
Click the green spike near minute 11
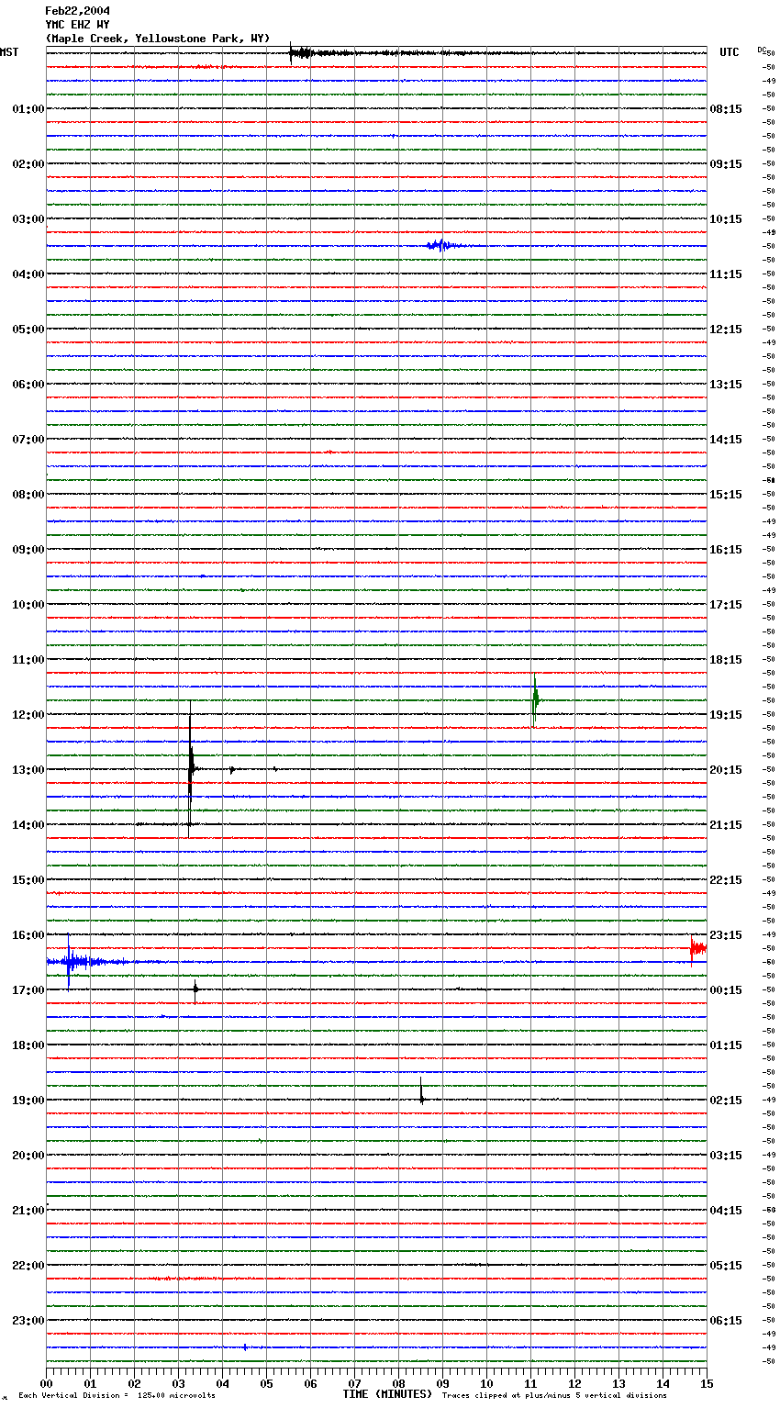click(x=535, y=699)
